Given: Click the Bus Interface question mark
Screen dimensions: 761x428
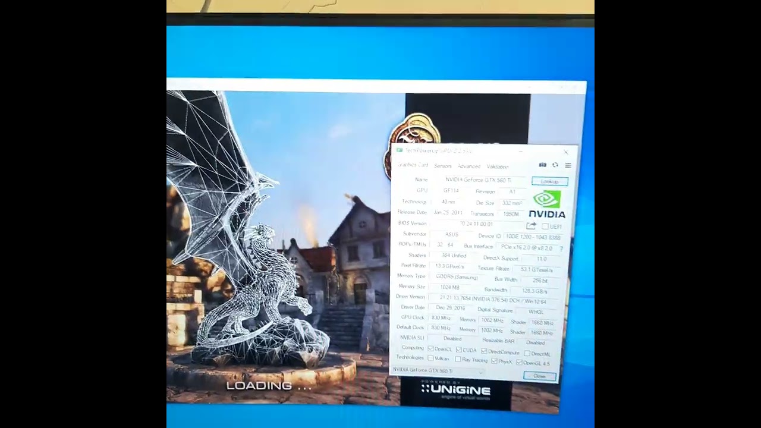Looking at the screenshot, I should point(561,248).
